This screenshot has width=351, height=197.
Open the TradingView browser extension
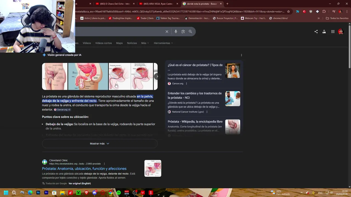298,11
